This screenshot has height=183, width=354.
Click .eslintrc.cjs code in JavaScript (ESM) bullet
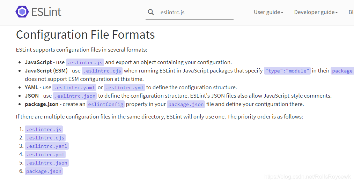coord(102,71)
